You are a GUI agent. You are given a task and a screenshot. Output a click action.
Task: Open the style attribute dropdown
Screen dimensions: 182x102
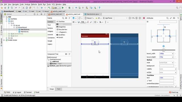tap(173, 63)
